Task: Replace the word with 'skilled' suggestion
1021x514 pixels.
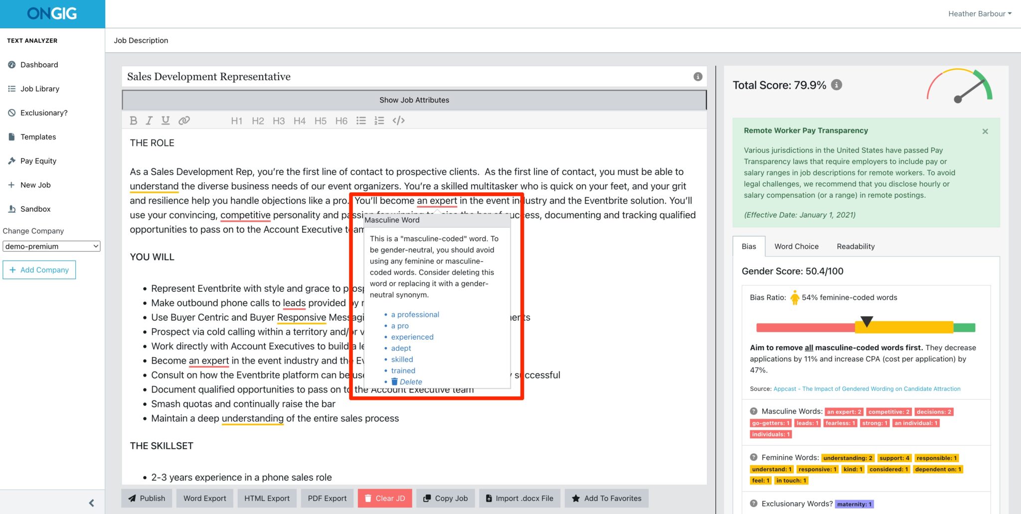Action: [401, 359]
